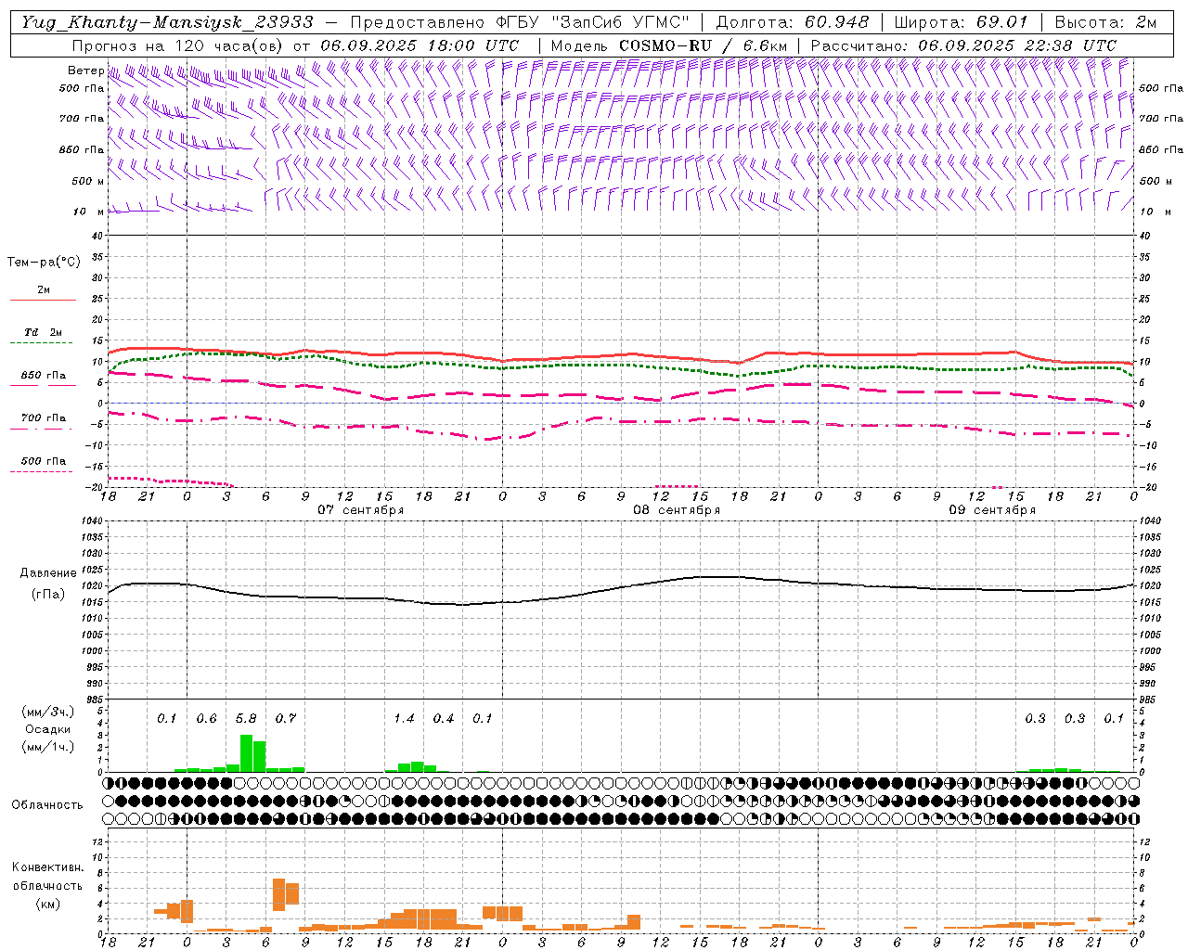This screenshot has height=950, width=1188.
Task: Select the 700 гПа temperature legend entry
Action: (x=44, y=418)
